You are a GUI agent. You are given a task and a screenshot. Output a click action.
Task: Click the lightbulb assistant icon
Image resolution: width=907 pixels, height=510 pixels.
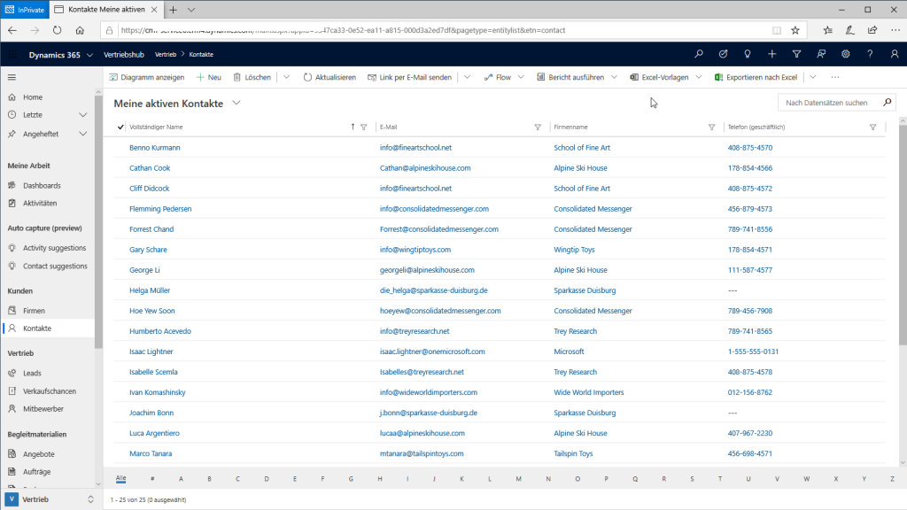tap(748, 54)
